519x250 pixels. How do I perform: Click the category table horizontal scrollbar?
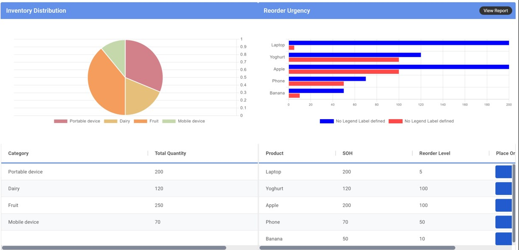[x=114, y=248]
